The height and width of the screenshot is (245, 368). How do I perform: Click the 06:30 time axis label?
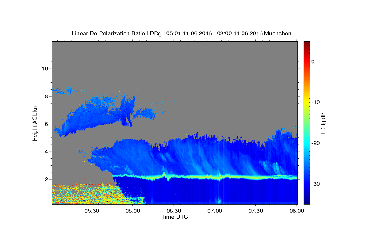174,211
